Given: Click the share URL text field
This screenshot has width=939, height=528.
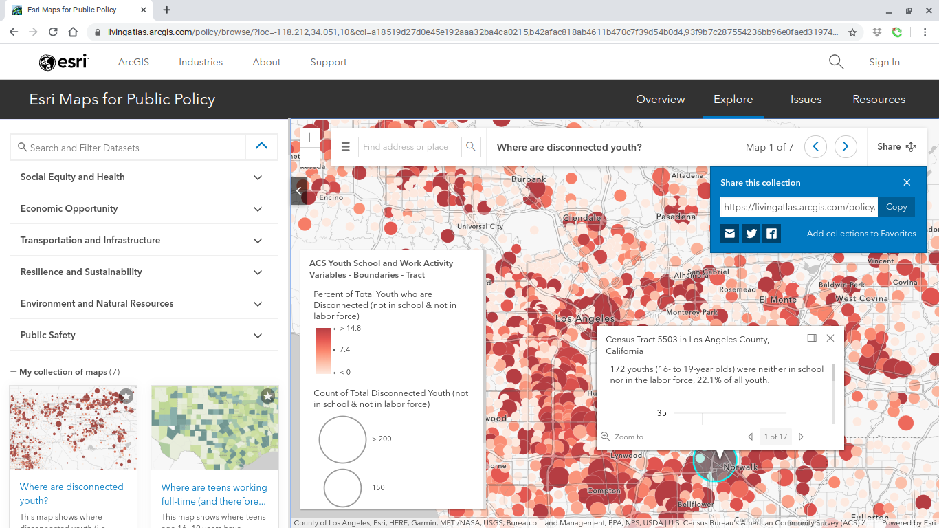Looking at the screenshot, I should click(799, 207).
